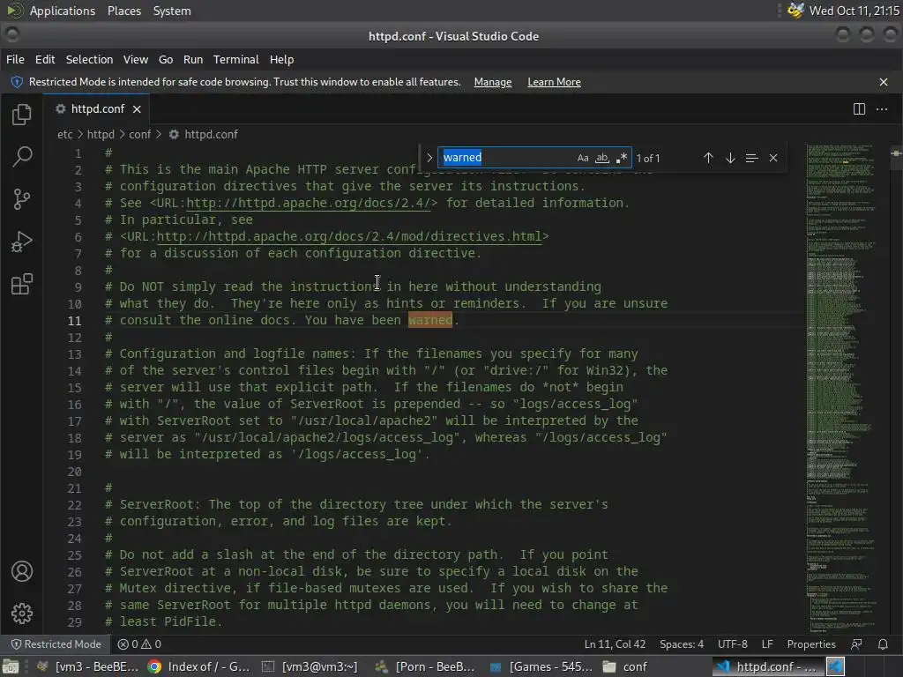Open the Manage gear icon
The width and height of the screenshot is (903, 677).
tap(22, 614)
